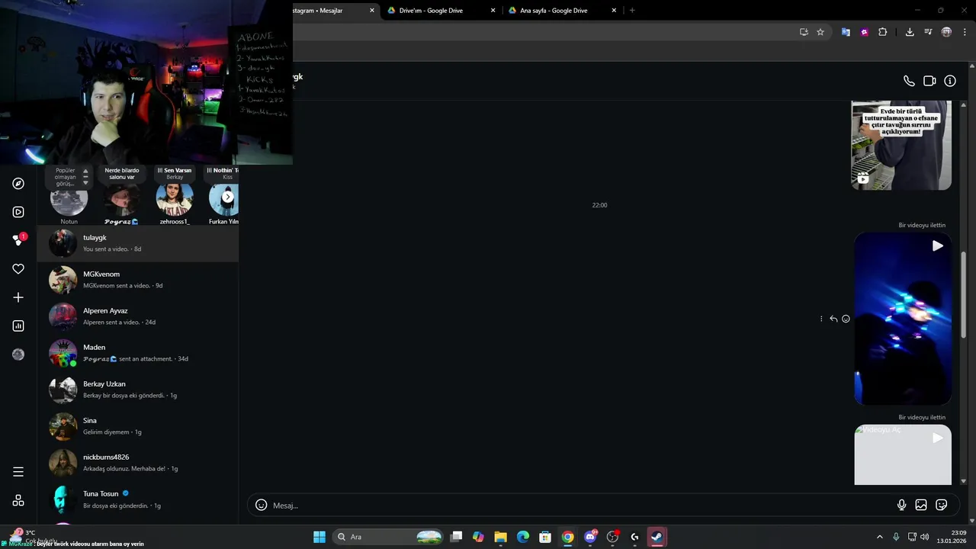React with emoji icon beside forwarded video

pyautogui.click(x=846, y=319)
